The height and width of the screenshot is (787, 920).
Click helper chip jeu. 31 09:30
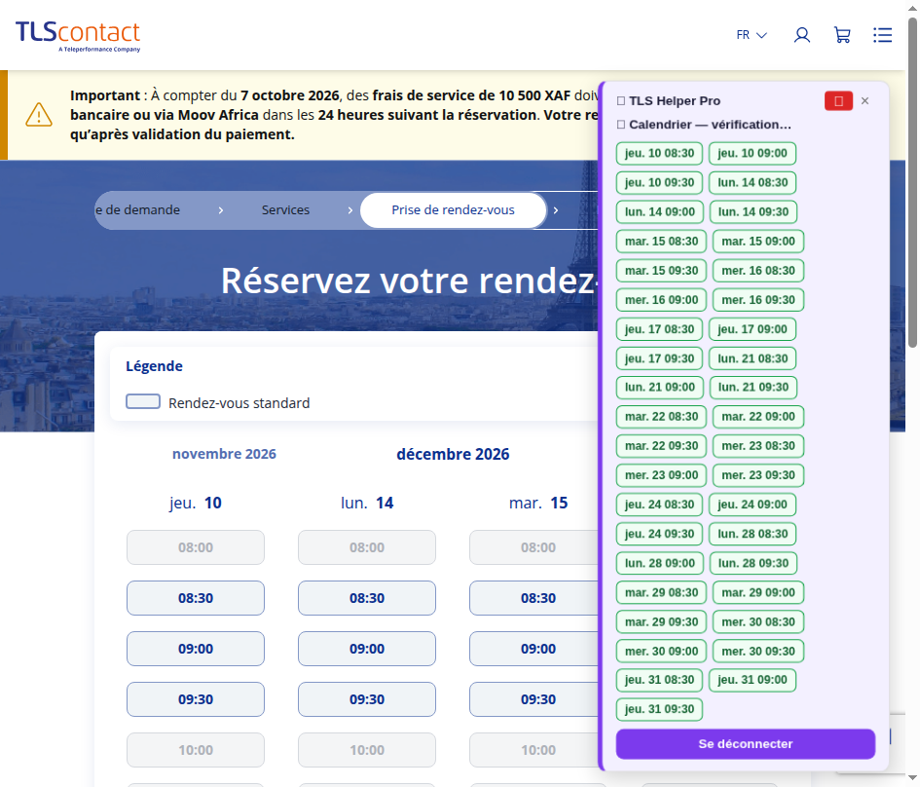pos(659,709)
